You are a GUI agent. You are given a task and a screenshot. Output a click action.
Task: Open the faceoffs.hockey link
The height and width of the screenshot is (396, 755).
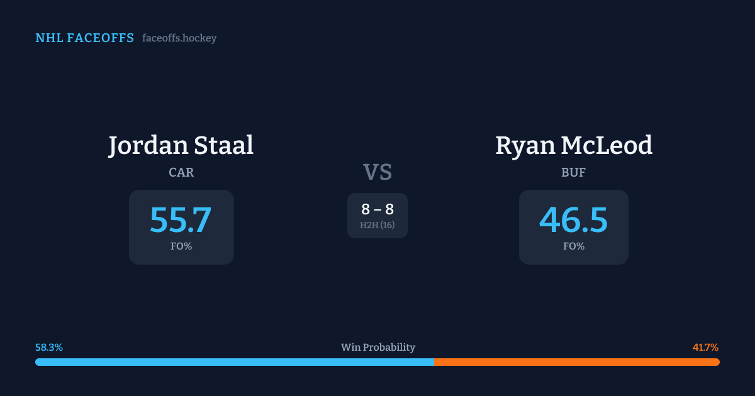pos(179,38)
